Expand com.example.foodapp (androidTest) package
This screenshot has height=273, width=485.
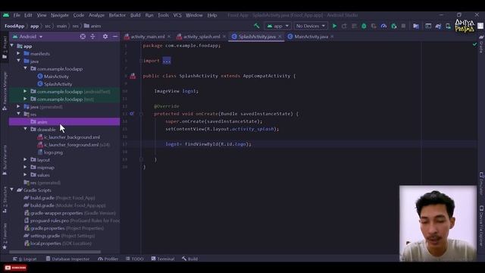pos(25,91)
